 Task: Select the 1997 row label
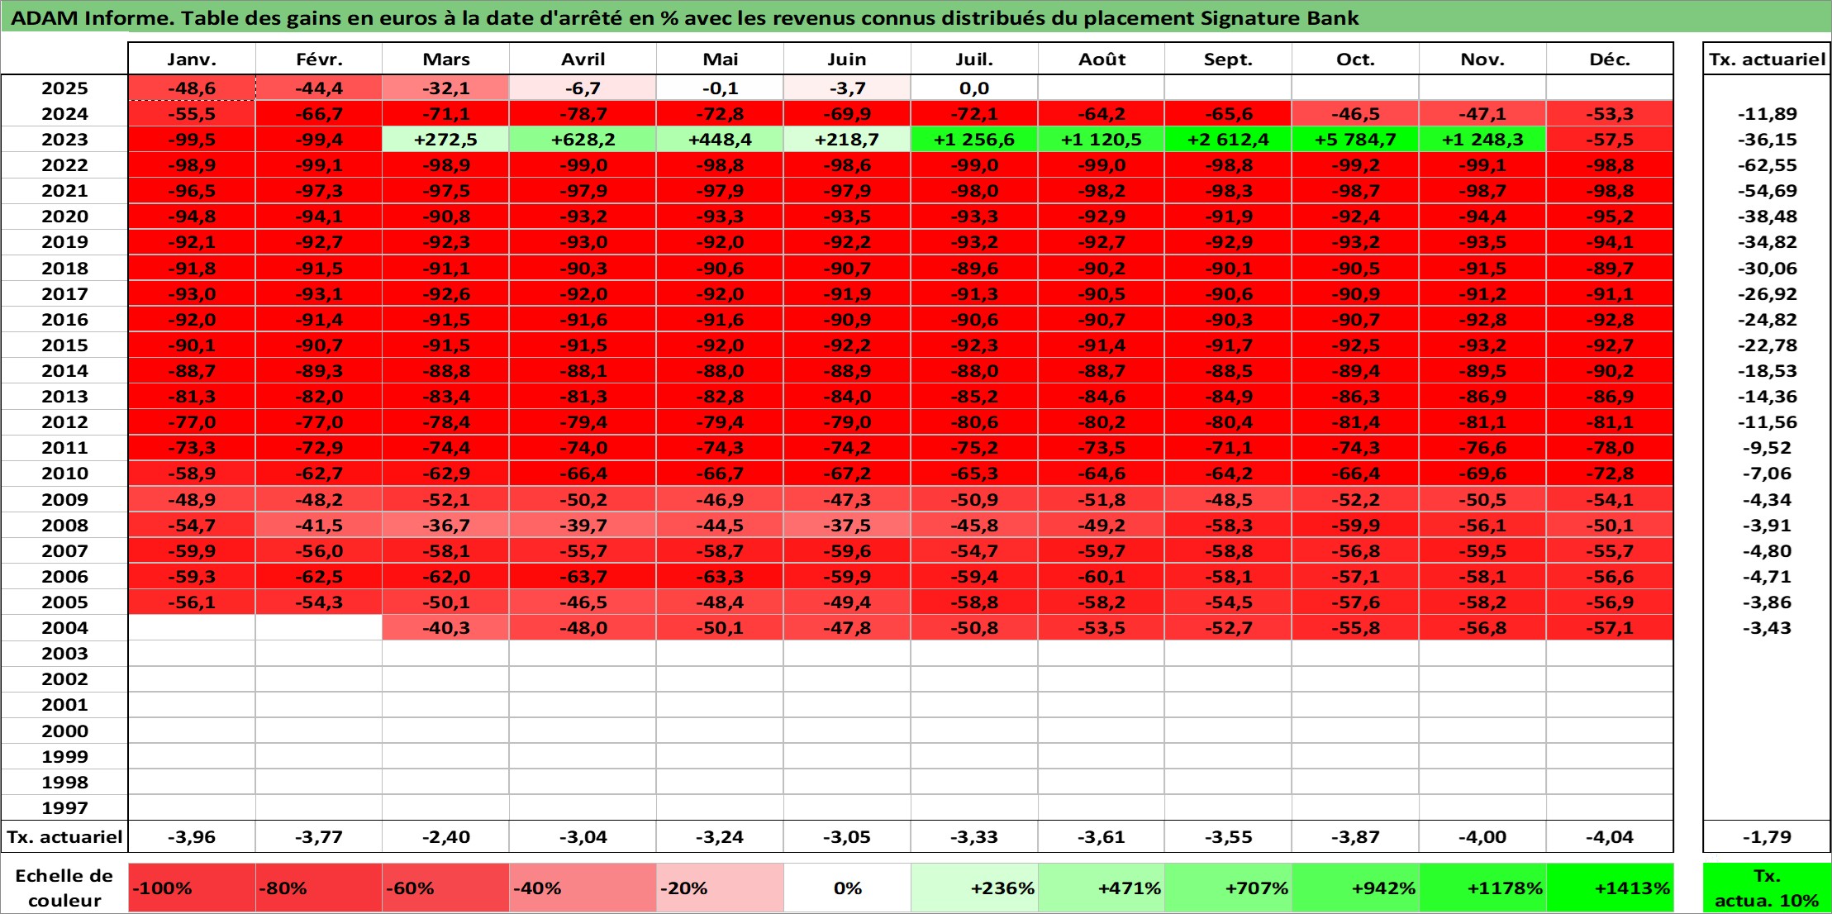coord(64,808)
